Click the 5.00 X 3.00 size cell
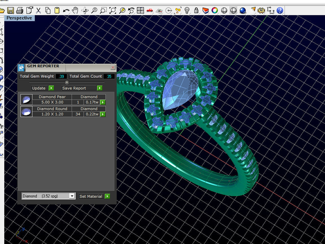The width and height of the screenshot is (325, 244). pos(52,102)
